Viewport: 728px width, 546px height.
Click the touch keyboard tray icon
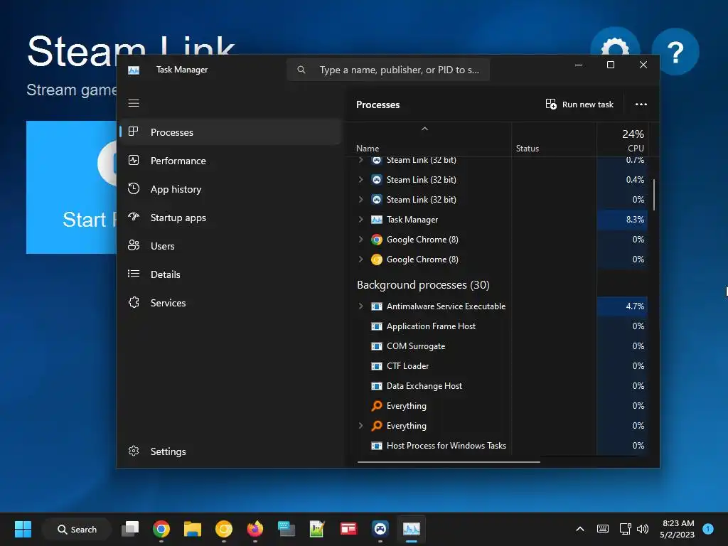603,529
